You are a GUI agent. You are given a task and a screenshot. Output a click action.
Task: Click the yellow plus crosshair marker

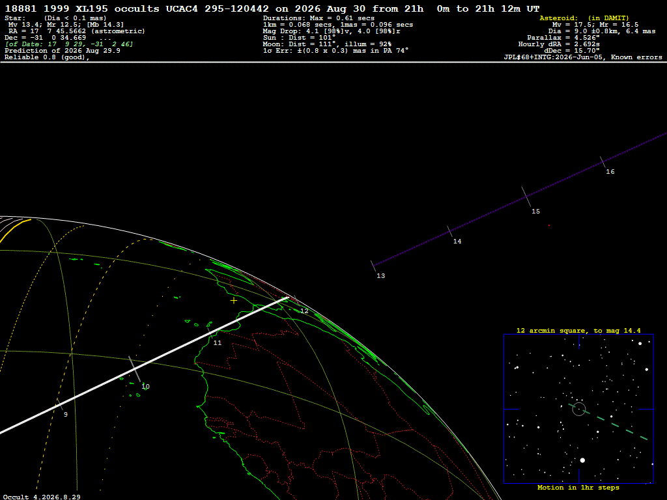pos(234,301)
